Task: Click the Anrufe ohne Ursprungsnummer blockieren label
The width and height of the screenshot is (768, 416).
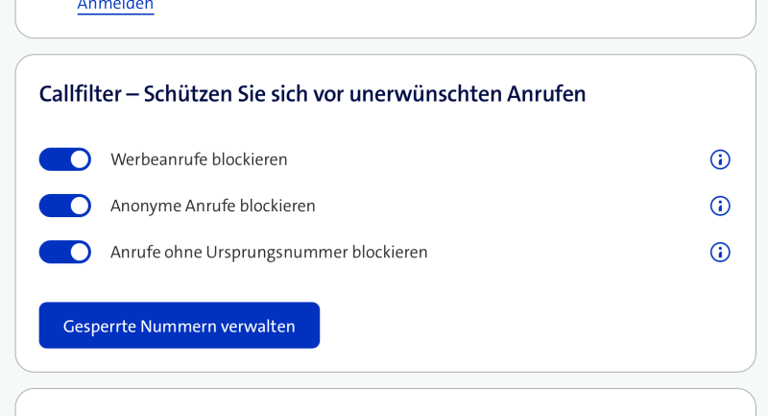Action: tap(269, 252)
